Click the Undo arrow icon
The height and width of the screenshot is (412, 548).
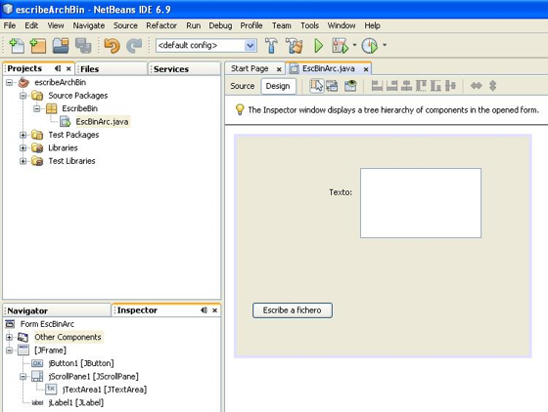pyautogui.click(x=113, y=46)
